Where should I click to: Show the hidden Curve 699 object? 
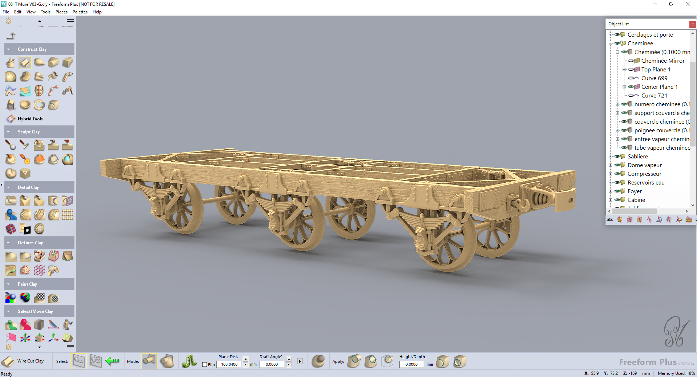point(631,78)
